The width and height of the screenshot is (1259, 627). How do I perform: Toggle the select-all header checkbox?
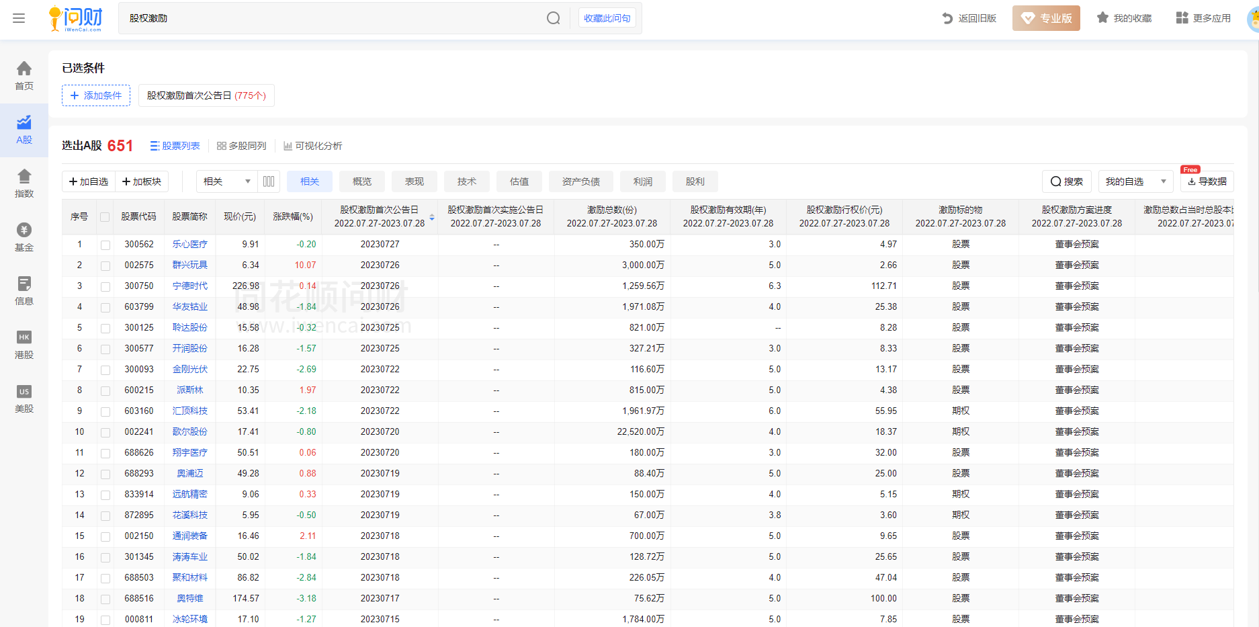pos(105,217)
